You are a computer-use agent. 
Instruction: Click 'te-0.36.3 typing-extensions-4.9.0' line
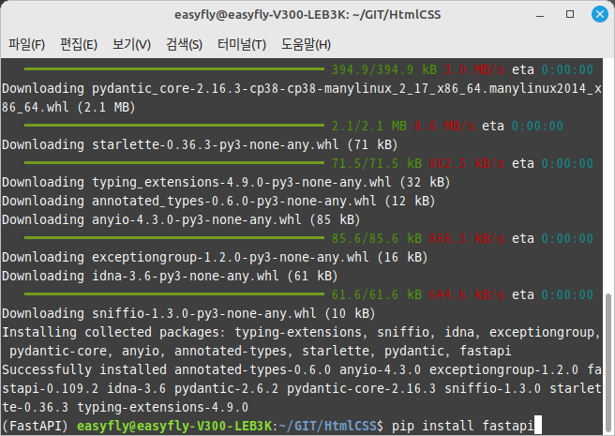pyautogui.click(x=125, y=407)
